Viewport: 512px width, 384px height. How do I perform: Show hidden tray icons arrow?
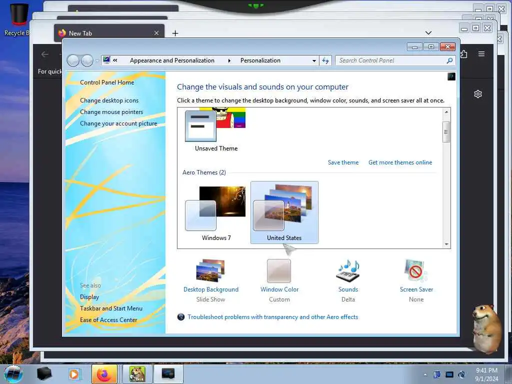pyautogui.click(x=425, y=374)
